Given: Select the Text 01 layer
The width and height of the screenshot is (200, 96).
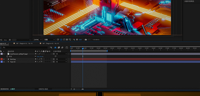Looking at the screenshot, I should click(x=13, y=62).
